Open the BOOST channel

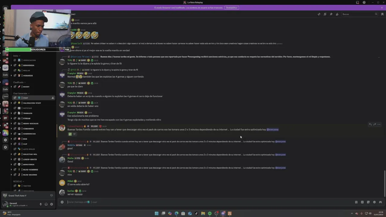(33, 87)
